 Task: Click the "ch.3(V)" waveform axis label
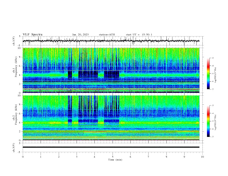[14, 148]
